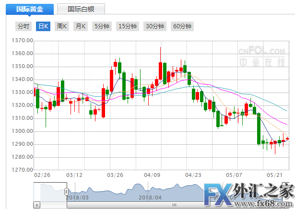Click the 1330.00 price axis label
295x209 pixels.
(23, 93)
